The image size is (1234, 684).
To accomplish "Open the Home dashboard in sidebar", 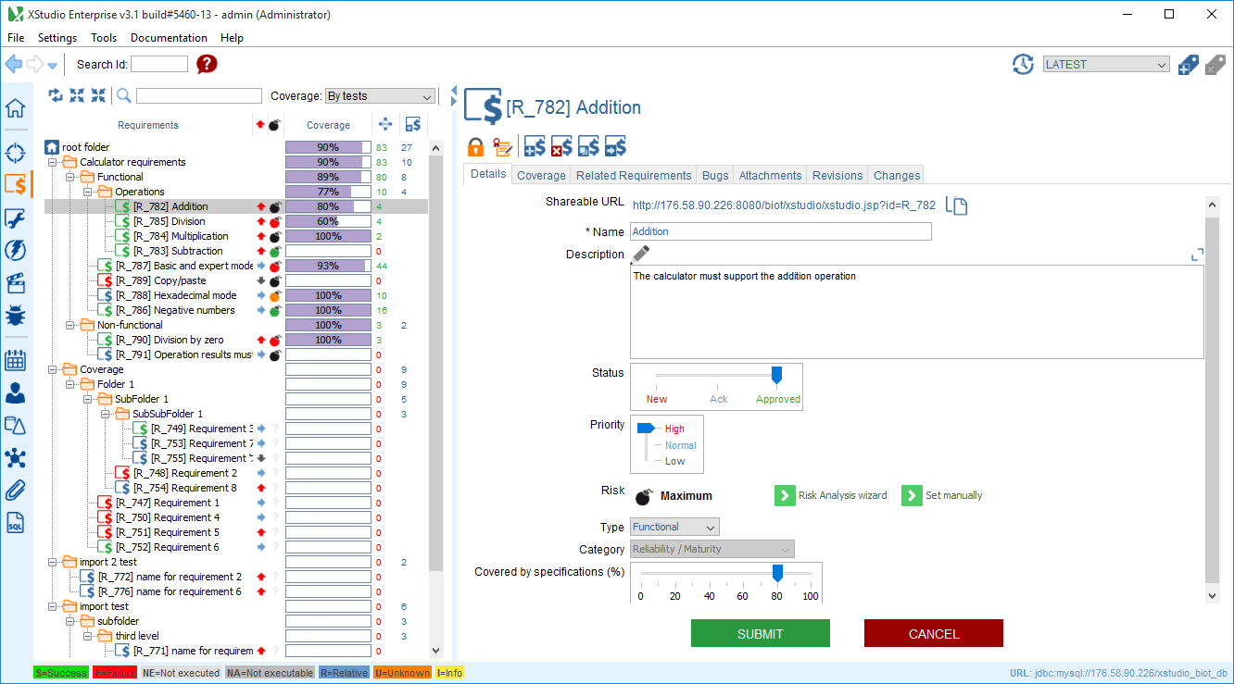I will click(x=15, y=107).
